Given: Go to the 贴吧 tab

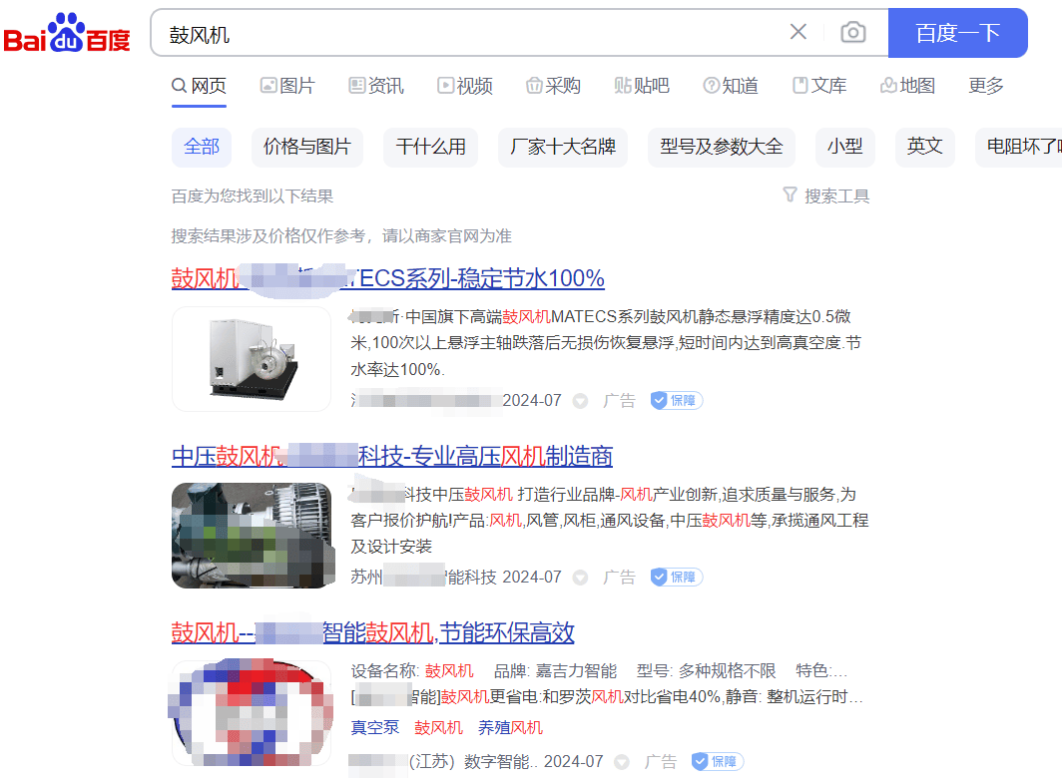Looking at the screenshot, I should point(642,86).
